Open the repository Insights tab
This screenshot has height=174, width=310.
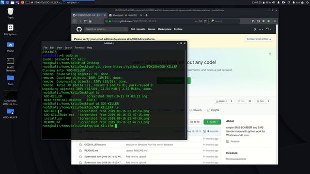213,110
